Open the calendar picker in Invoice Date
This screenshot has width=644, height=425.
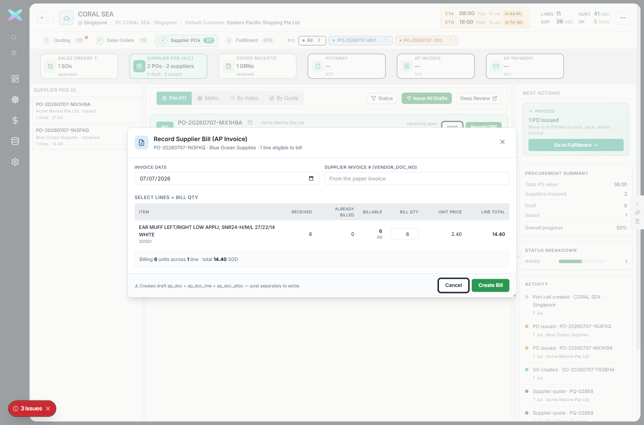pos(311,178)
